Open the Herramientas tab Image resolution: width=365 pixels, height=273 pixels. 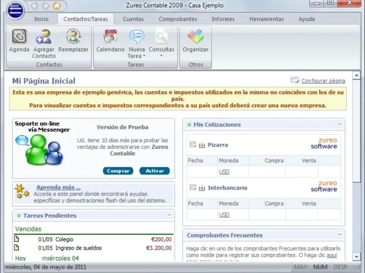(266, 19)
